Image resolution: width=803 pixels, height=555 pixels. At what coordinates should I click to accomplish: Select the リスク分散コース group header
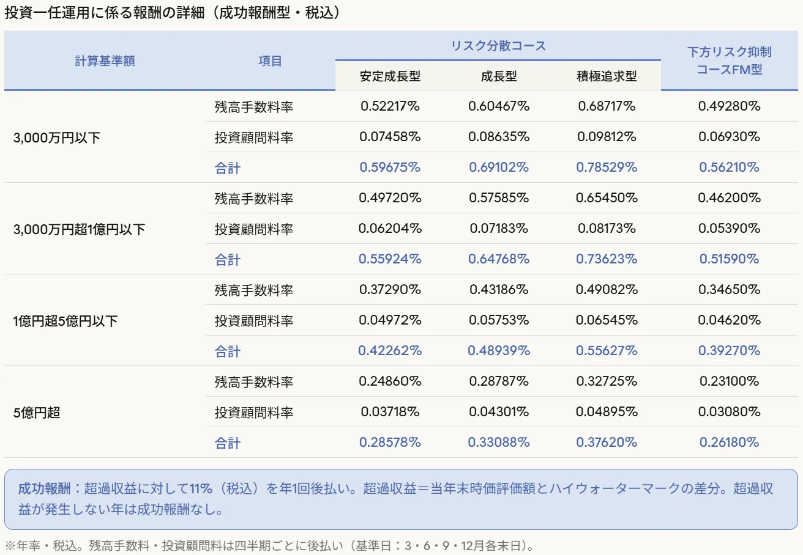pos(498,46)
